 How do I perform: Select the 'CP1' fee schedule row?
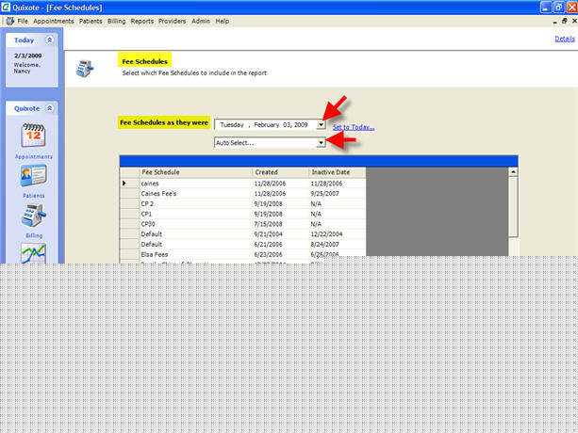click(243, 214)
